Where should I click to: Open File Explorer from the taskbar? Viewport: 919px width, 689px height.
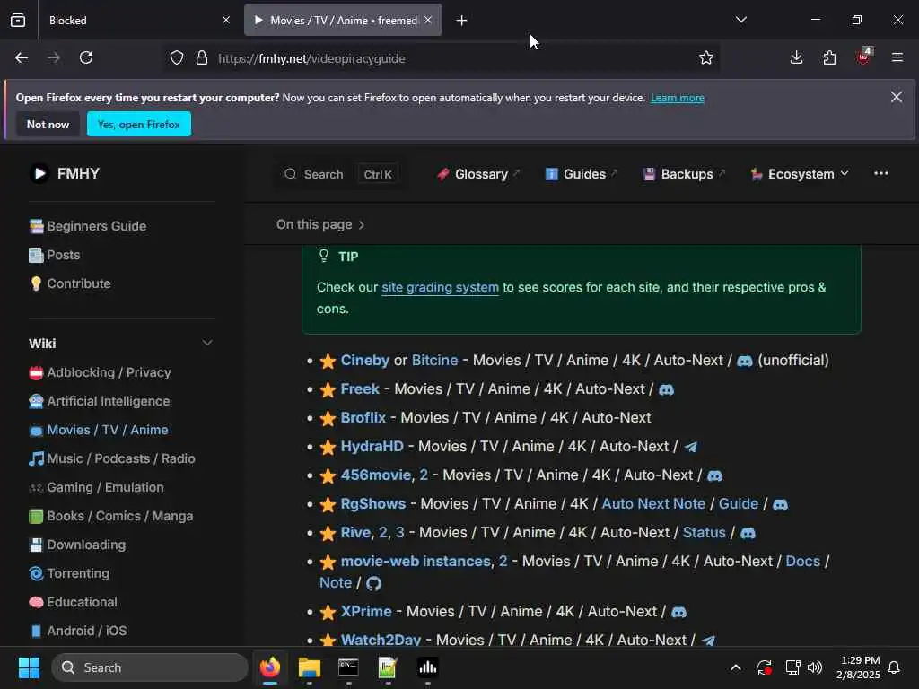point(309,667)
